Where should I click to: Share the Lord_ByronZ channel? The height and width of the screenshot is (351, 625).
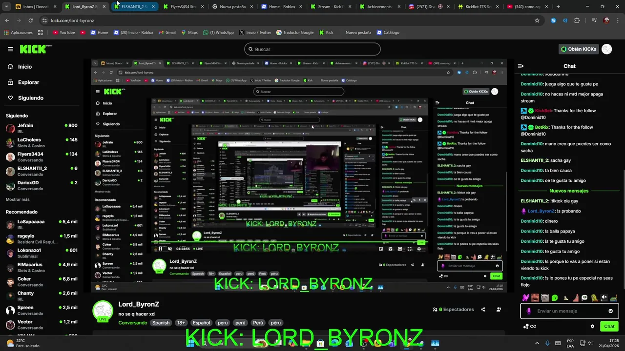point(483,310)
